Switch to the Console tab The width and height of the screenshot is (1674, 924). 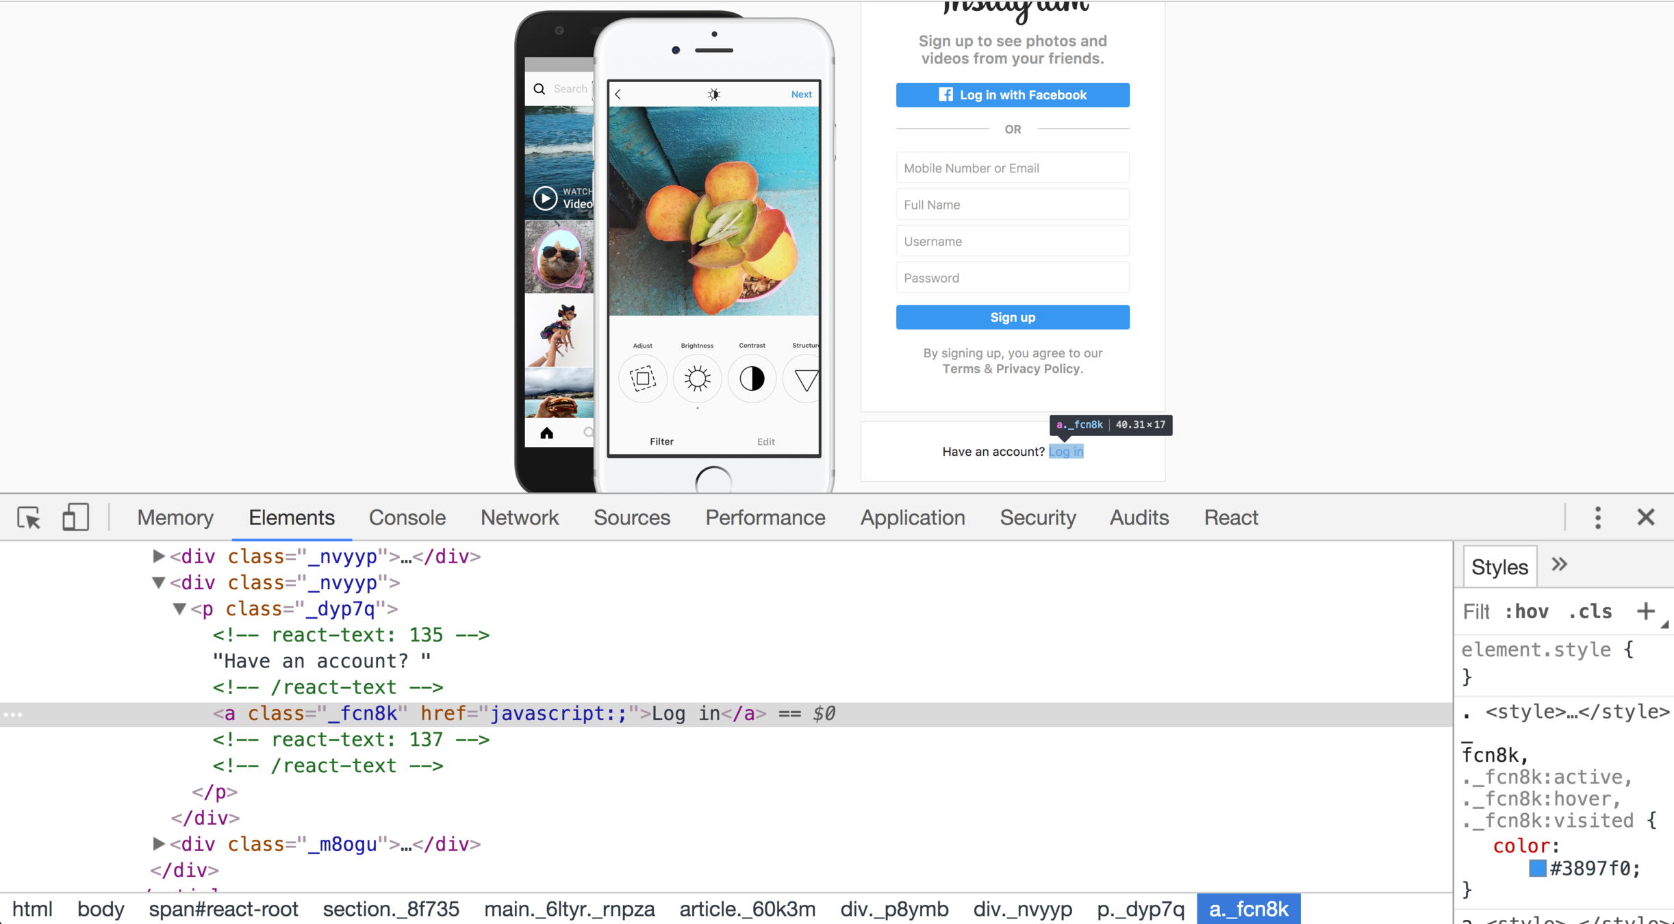407,517
